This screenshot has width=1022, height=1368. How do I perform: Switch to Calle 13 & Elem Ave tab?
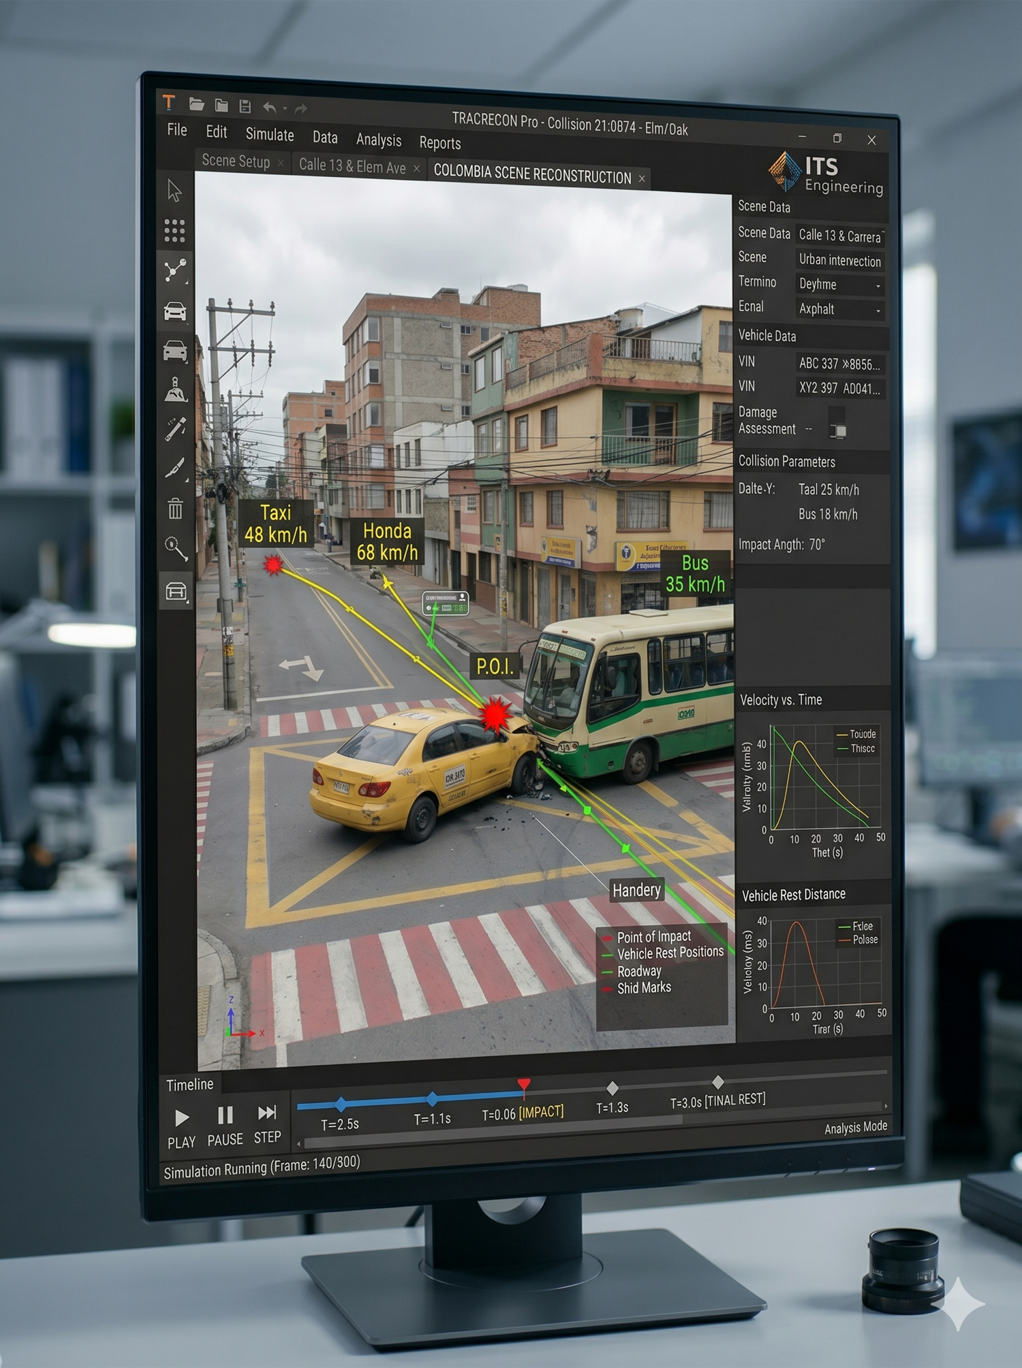point(352,165)
